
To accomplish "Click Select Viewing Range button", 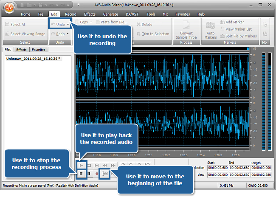I will coord(25,34).
